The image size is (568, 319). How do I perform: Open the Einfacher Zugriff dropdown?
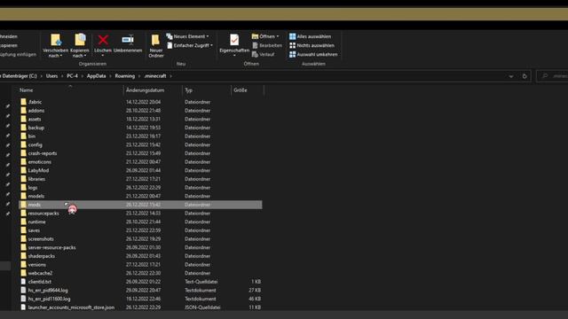pyautogui.click(x=189, y=45)
